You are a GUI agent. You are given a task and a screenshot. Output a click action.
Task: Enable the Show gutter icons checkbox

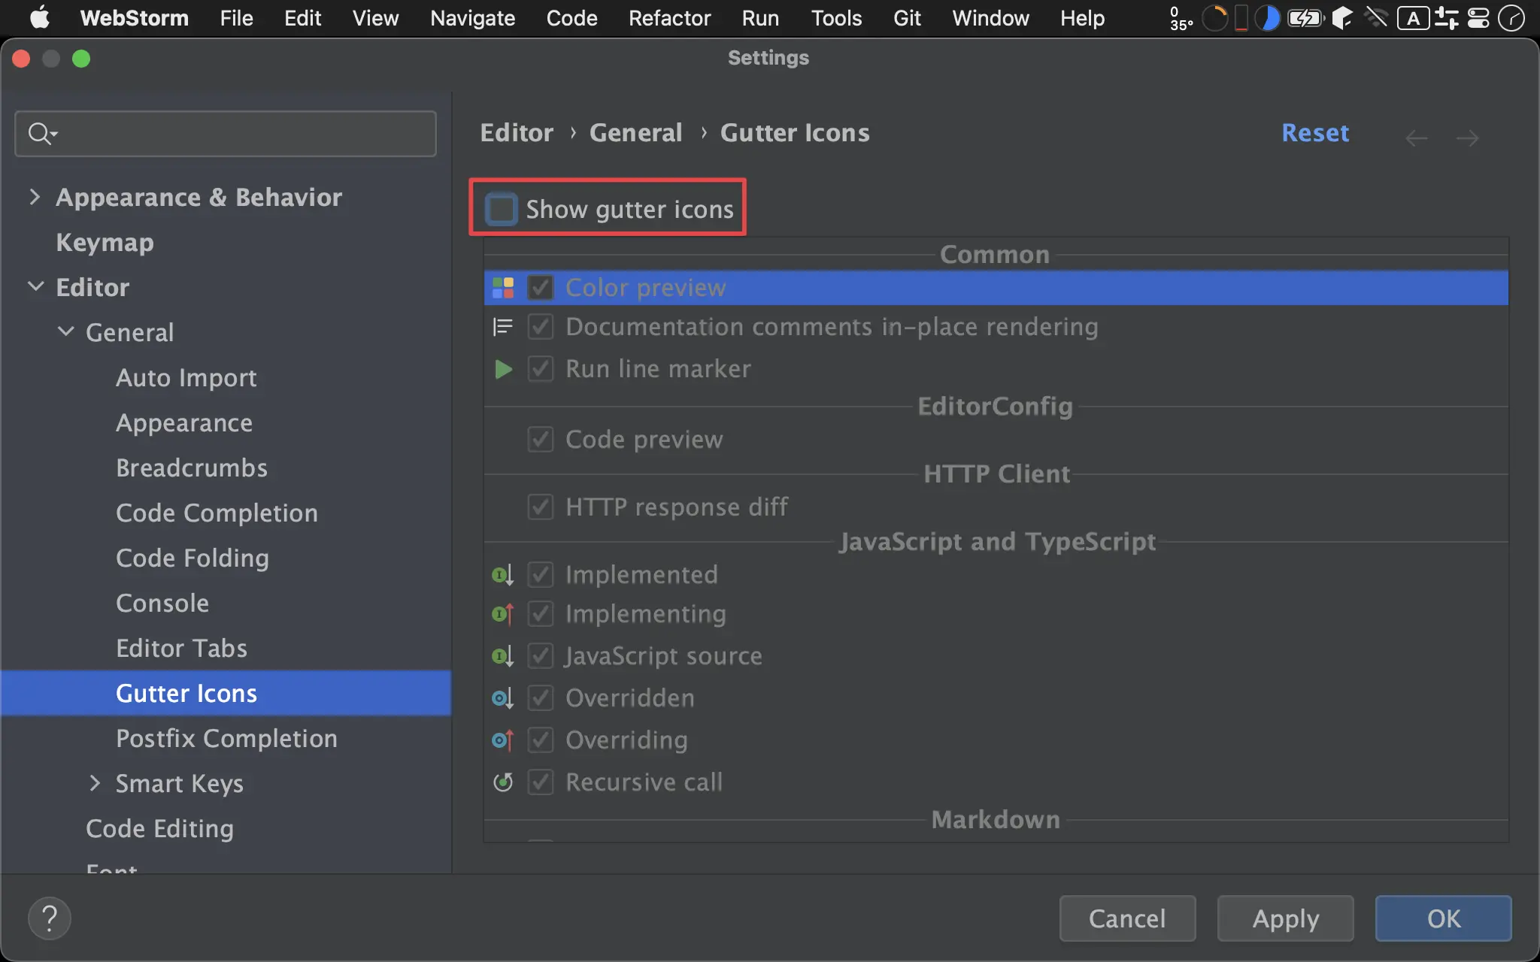502,209
